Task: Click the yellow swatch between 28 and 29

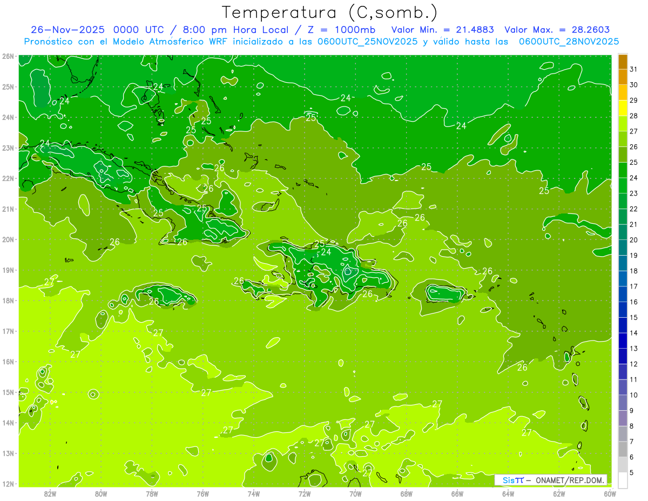Action: [623, 108]
